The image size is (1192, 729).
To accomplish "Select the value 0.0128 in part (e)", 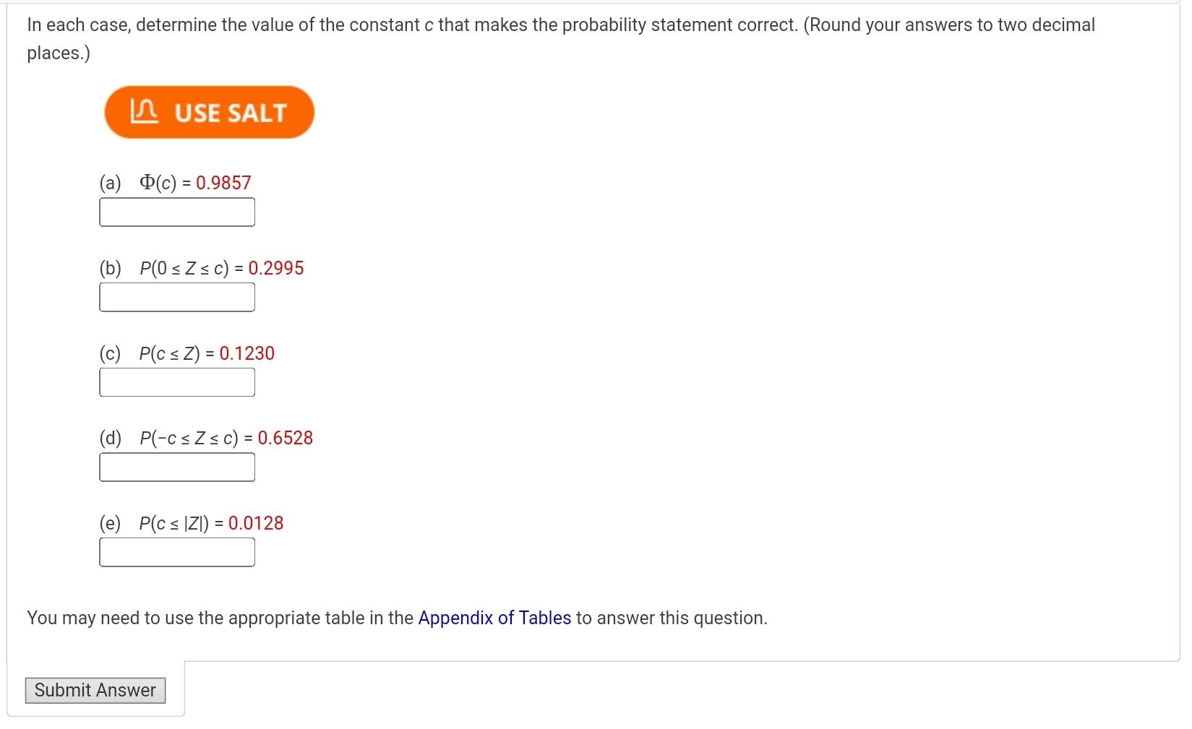I will tap(256, 522).
